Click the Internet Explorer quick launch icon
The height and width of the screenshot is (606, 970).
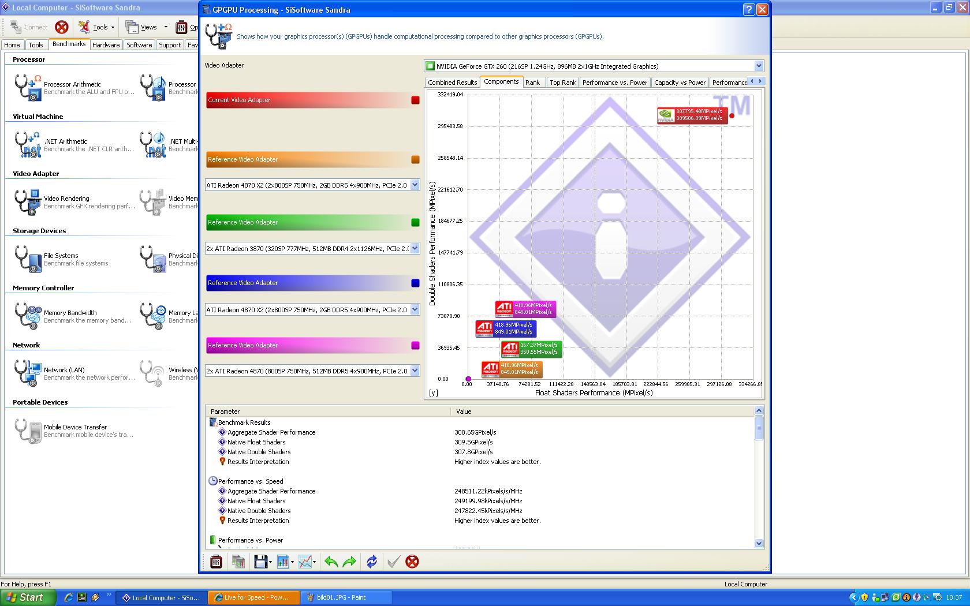(x=68, y=597)
